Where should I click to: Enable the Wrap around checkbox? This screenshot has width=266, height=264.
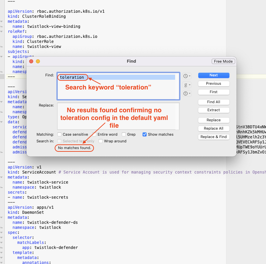tap(101, 141)
